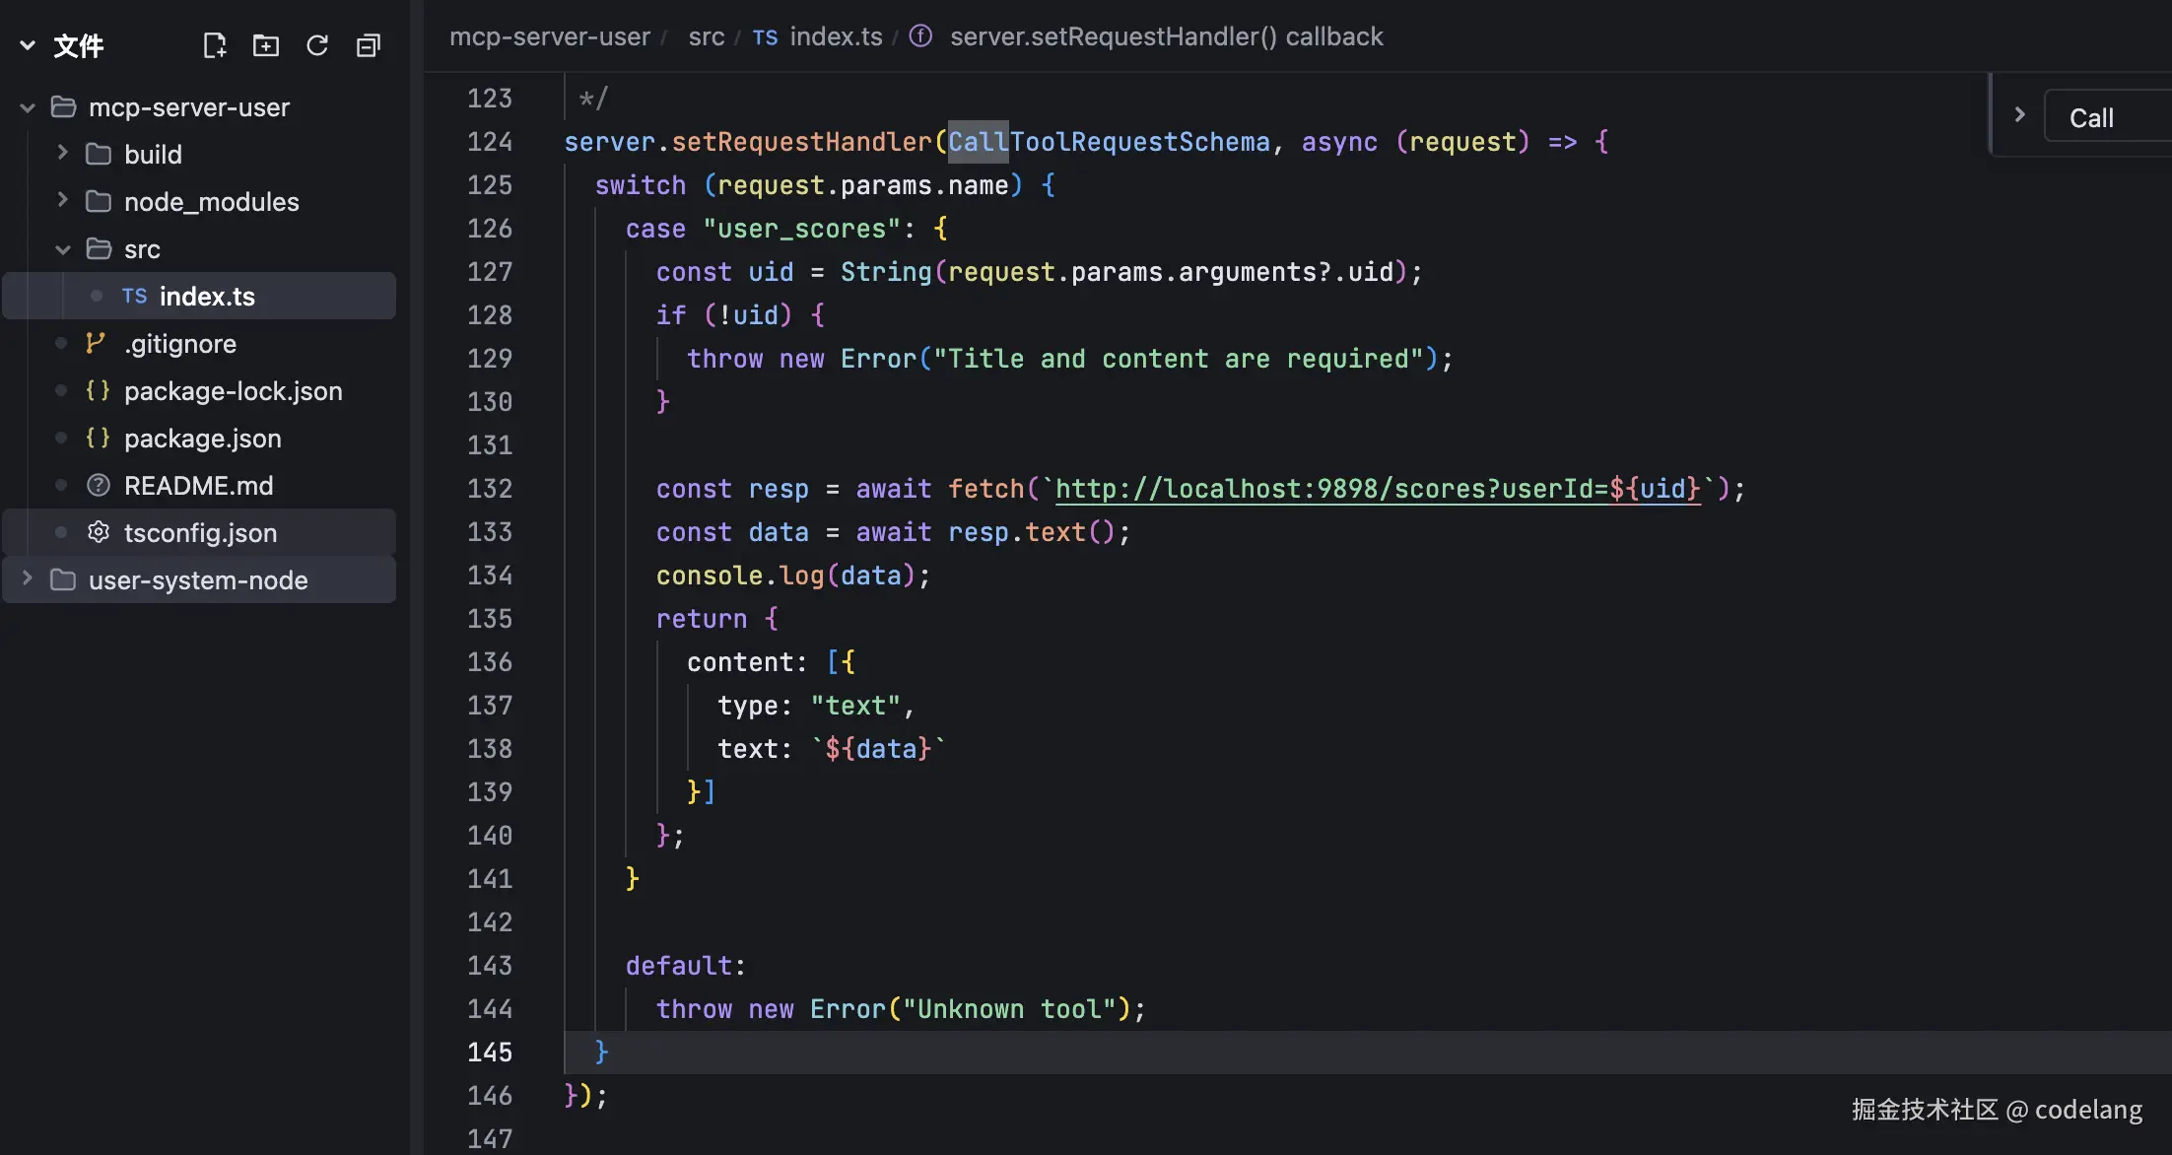The height and width of the screenshot is (1155, 2172).
Task: Refresh the file explorer
Action: tap(316, 45)
